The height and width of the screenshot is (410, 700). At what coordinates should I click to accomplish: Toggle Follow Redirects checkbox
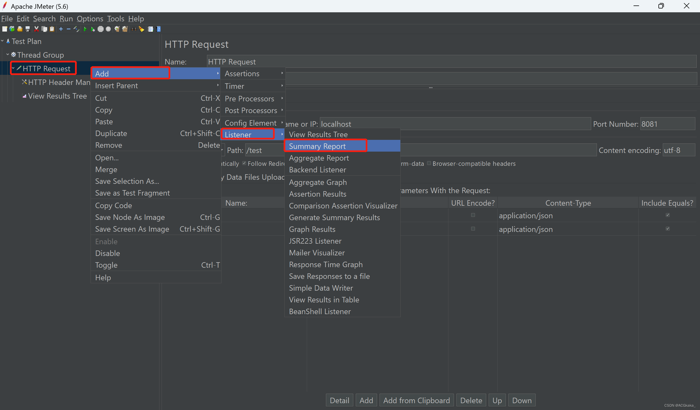click(244, 163)
